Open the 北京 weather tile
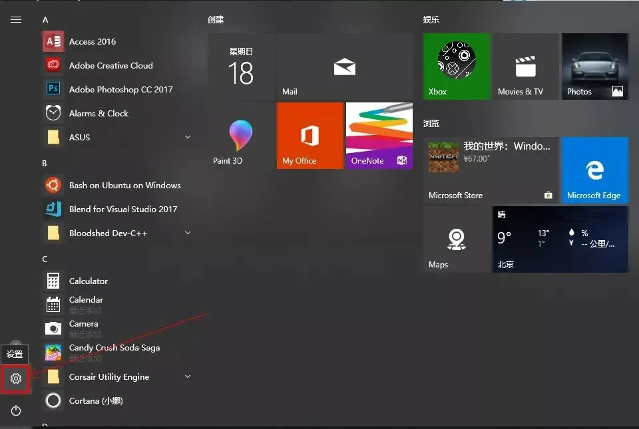639x429 pixels. pos(560,239)
